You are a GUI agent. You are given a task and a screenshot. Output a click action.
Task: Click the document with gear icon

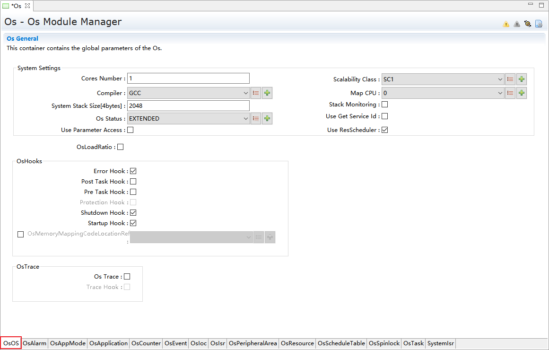click(x=539, y=24)
